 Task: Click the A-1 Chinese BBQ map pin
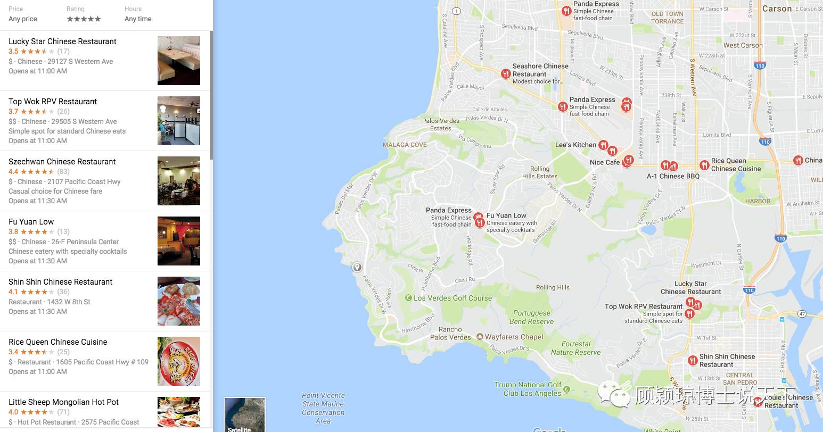click(x=665, y=165)
